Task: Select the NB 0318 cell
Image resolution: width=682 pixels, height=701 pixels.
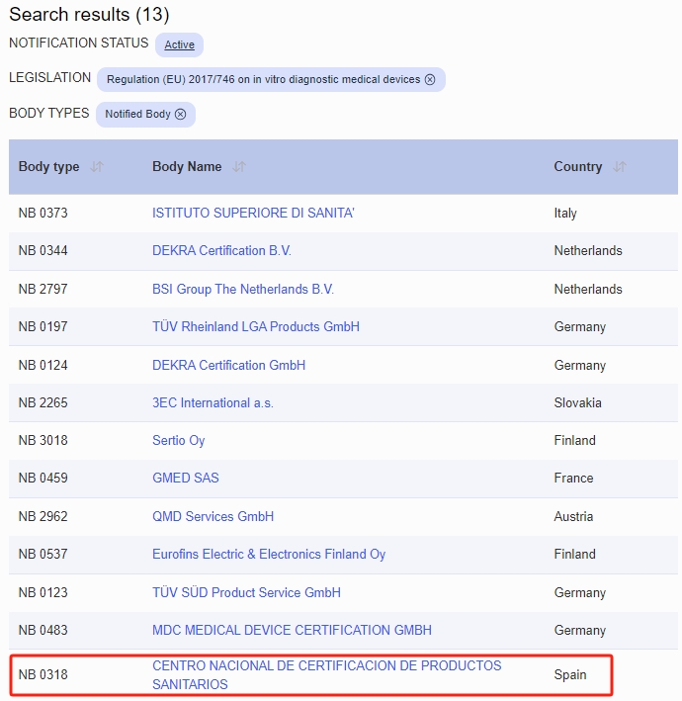Action: 43,674
